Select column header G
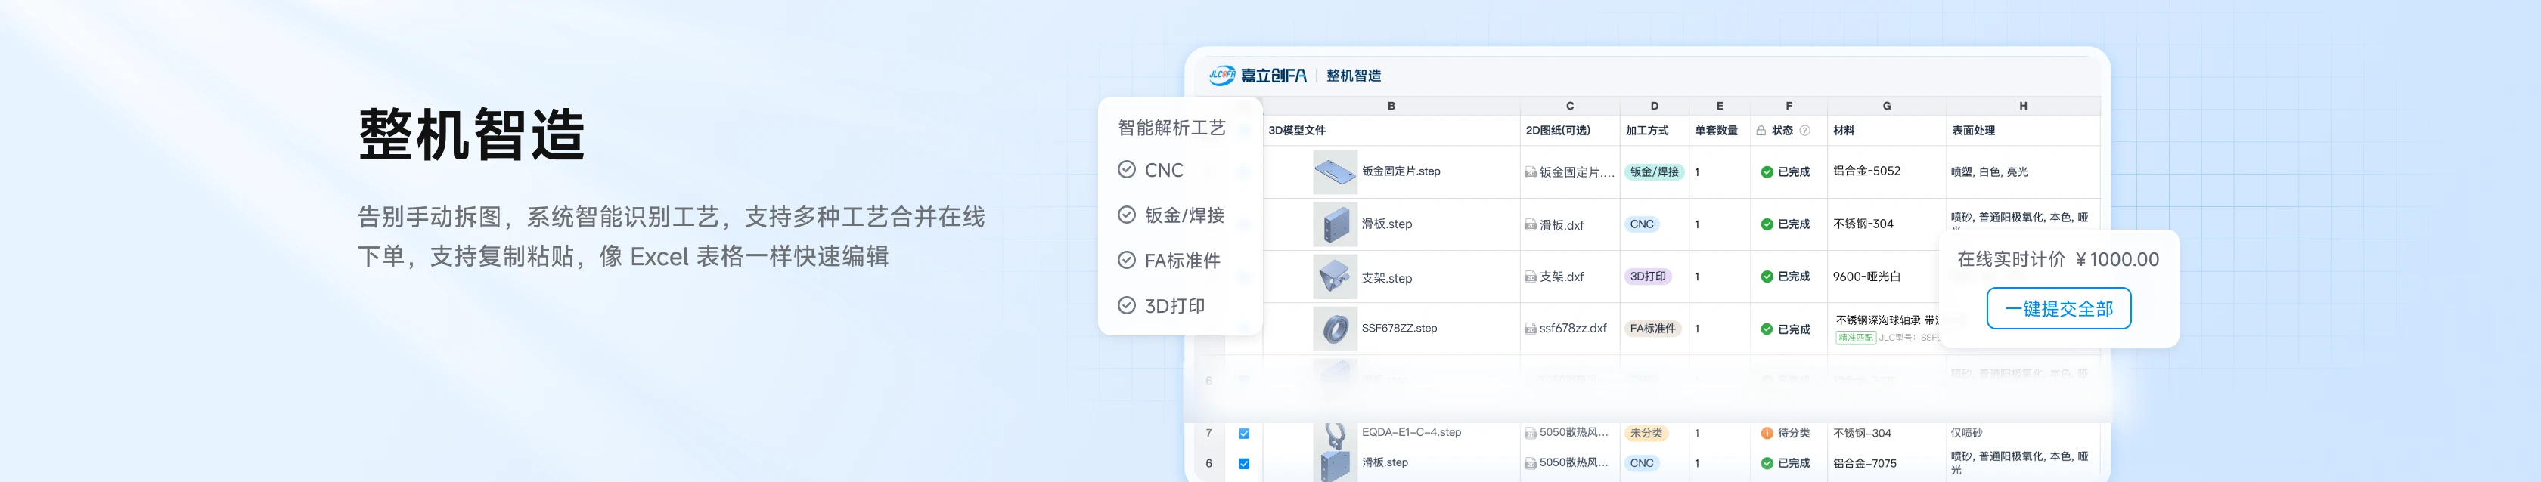2541x482 pixels. (1886, 106)
